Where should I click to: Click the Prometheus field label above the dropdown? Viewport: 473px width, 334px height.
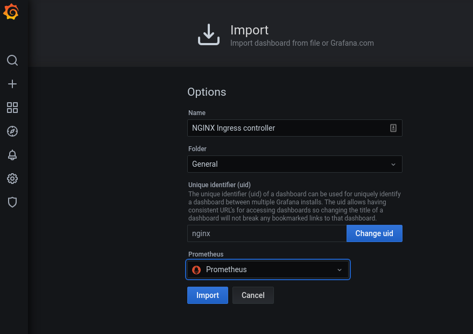(x=206, y=254)
